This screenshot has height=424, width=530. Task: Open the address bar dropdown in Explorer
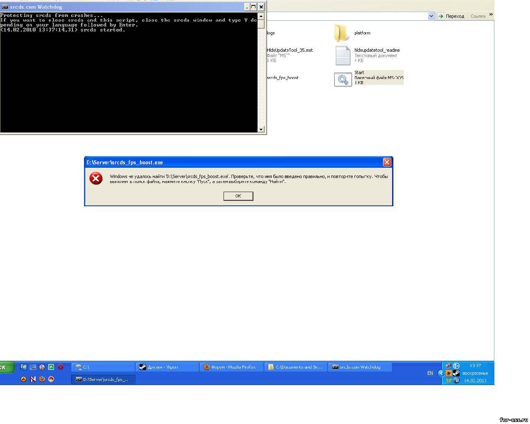(x=431, y=16)
